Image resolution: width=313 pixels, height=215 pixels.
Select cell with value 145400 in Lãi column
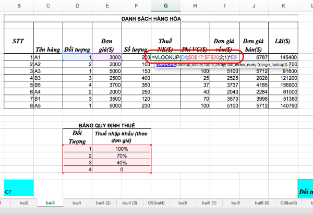click(283, 57)
